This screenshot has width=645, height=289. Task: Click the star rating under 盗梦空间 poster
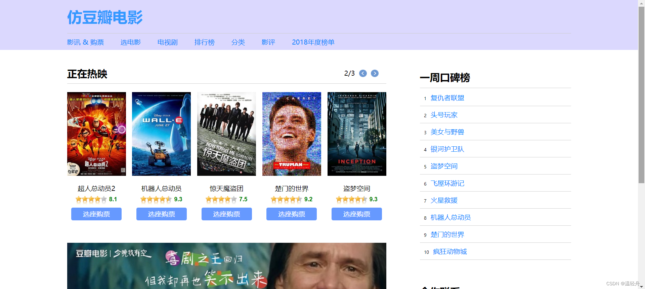(352, 200)
